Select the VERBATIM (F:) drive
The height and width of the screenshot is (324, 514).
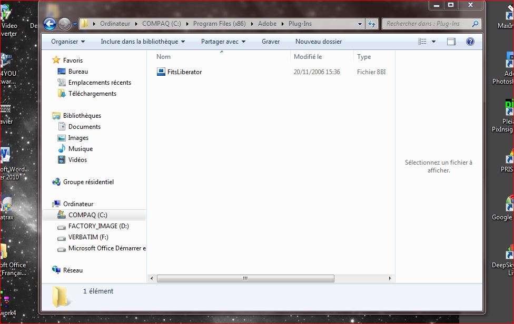(x=88, y=237)
